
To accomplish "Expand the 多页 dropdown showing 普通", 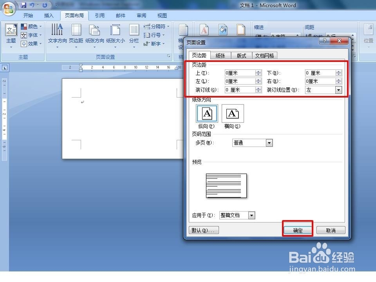I will [269, 143].
